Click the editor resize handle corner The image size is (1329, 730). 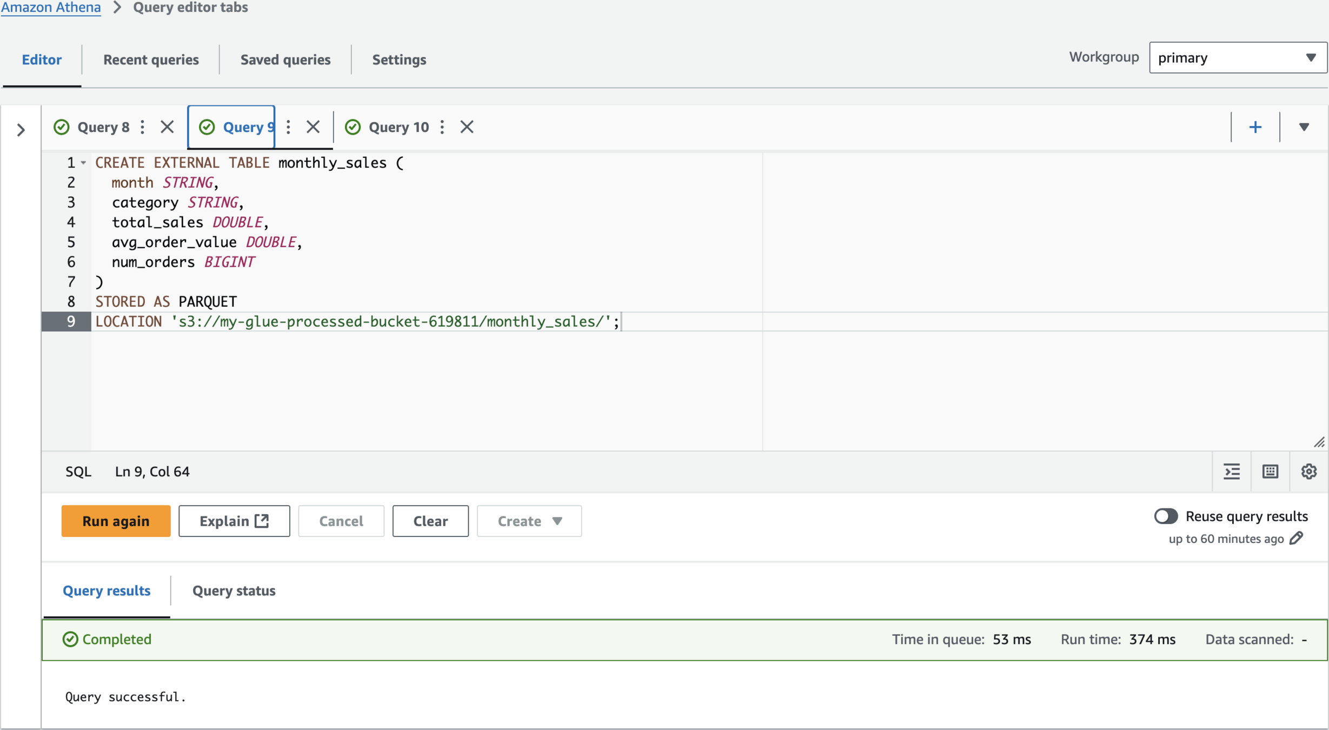tap(1319, 442)
